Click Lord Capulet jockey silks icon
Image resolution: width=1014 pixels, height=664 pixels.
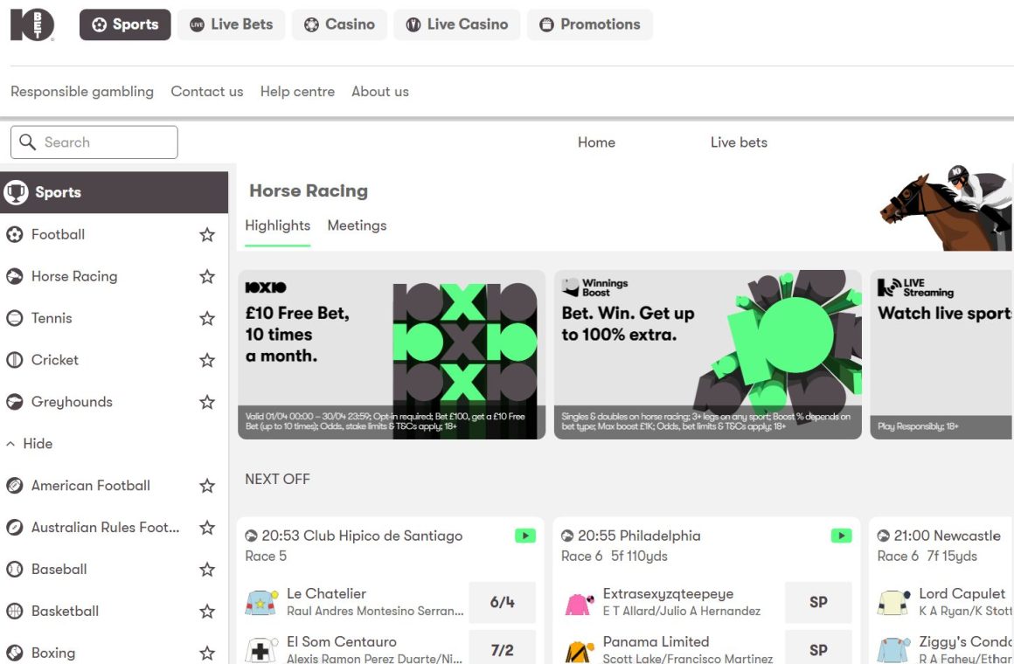893,603
